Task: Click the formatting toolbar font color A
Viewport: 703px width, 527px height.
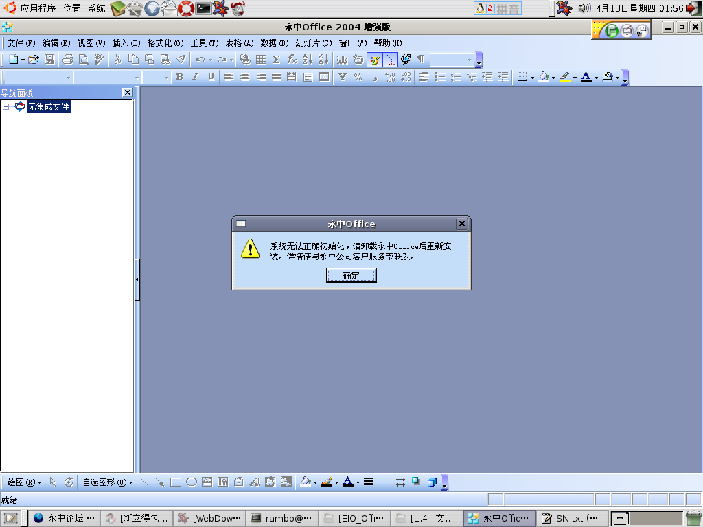Action: pyautogui.click(x=586, y=77)
